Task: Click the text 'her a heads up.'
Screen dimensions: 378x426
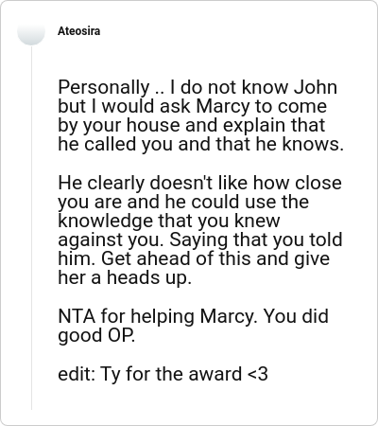Action: 125,278
